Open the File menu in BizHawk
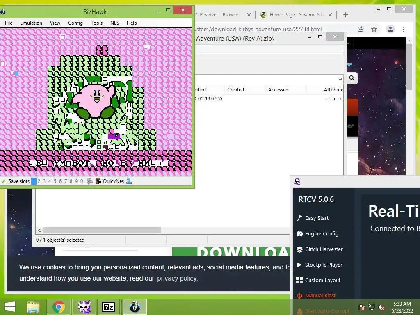 coord(9,23)
